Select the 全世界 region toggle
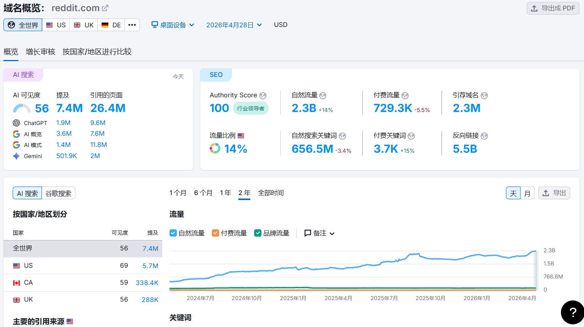The image size is (584, 327). click(x=23, y=25)
